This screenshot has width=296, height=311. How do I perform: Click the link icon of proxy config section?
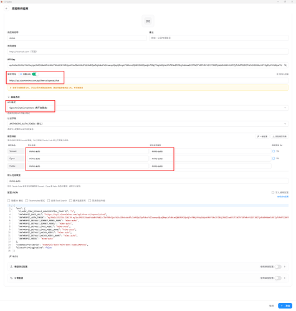pos(11,278)
